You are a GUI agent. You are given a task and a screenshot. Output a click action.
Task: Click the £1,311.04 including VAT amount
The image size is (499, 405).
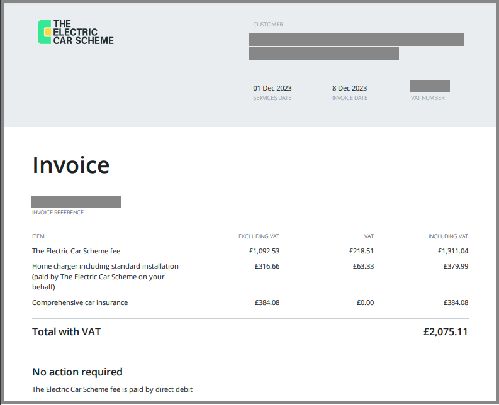453,251
